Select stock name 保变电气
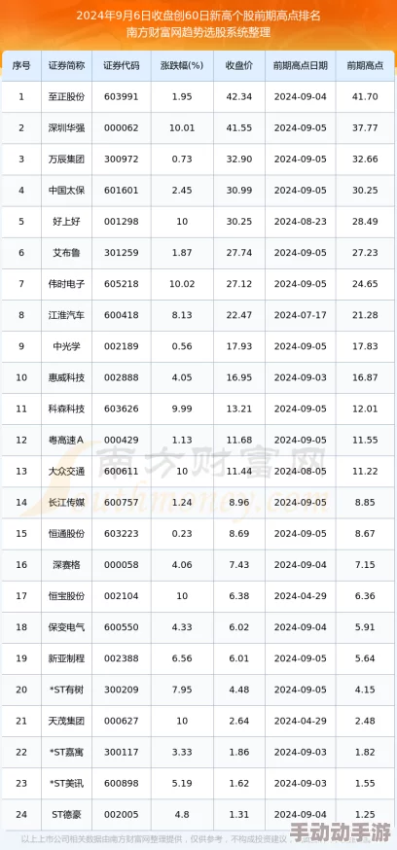 67,627
